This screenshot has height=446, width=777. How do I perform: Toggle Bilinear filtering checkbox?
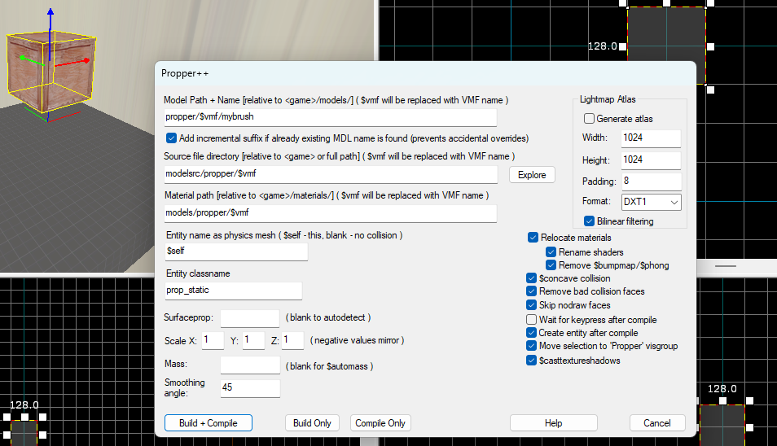(589, 221)
